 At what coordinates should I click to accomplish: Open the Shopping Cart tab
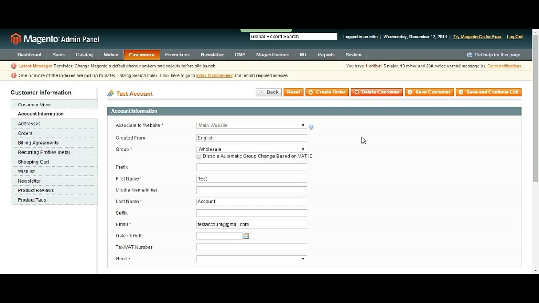click(54, 162)
